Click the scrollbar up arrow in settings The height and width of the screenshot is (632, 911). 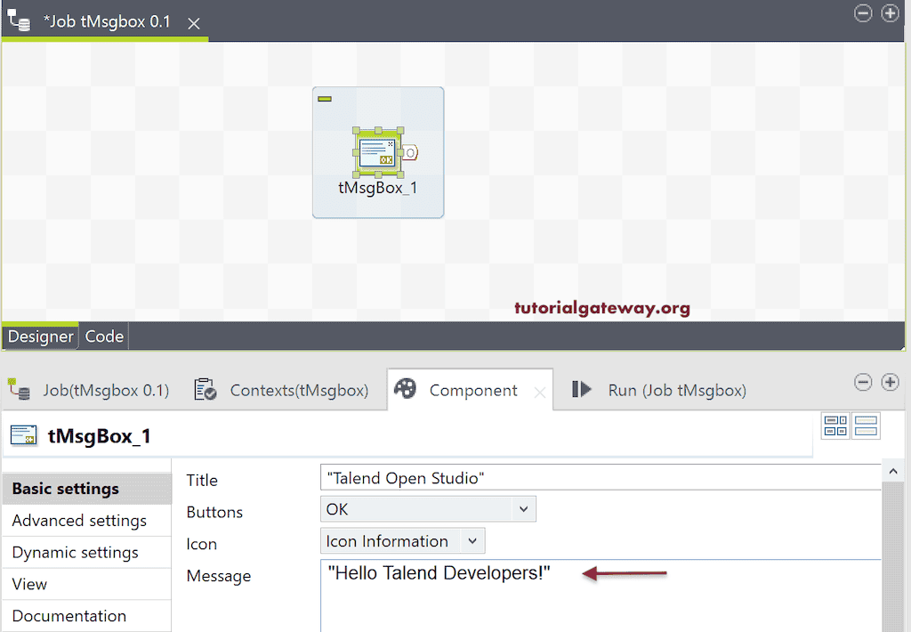[x=893, y=471]
